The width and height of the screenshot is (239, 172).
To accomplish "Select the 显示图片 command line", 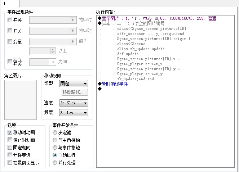I will click(157, 18).
